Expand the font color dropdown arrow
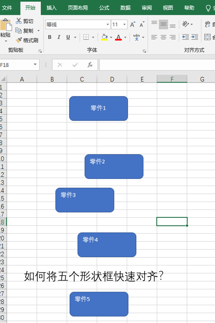 125,37
